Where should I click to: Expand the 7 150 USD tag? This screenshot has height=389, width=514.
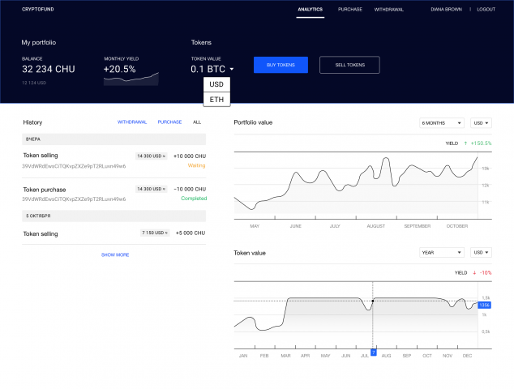[x=155, y=233]
